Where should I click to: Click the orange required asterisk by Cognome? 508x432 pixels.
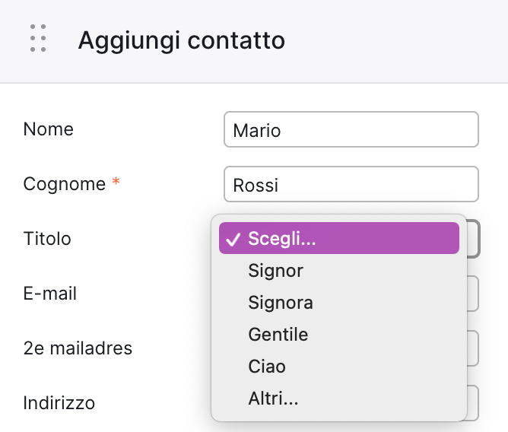click(x=116, y=182)
